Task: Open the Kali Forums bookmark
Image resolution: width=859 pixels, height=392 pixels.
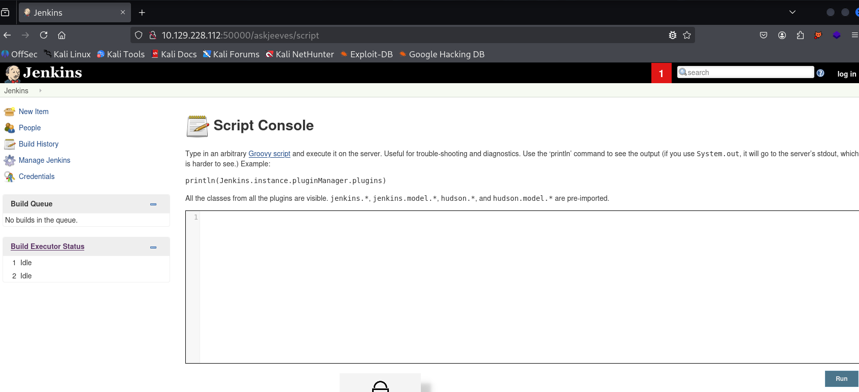Action: point(232,54)
